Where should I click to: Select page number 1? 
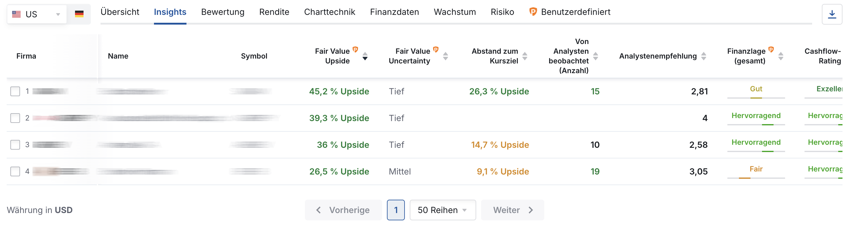396,210
